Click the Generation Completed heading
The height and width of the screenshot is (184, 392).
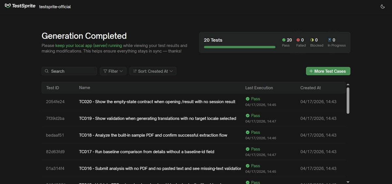tap(84, 36)
